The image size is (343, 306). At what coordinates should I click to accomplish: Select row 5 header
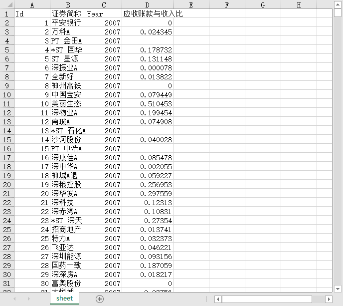(x=7, y=50)
